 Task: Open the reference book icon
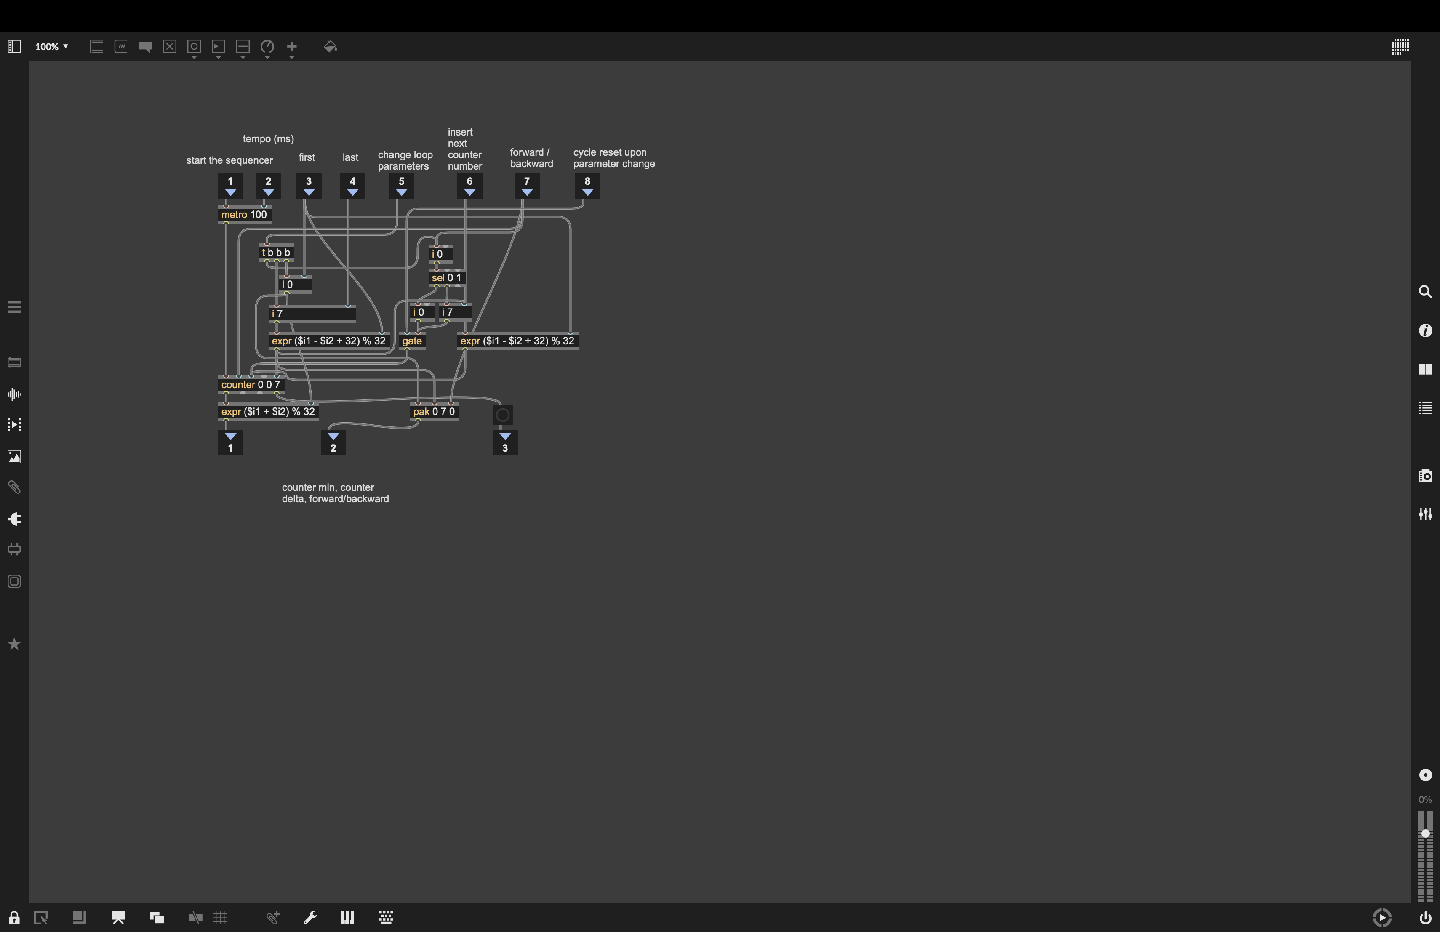point(1426,369)
